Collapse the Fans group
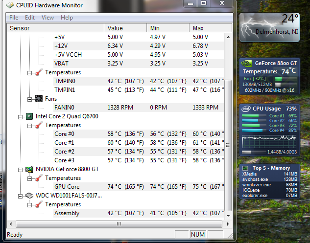 pos(29,99)
